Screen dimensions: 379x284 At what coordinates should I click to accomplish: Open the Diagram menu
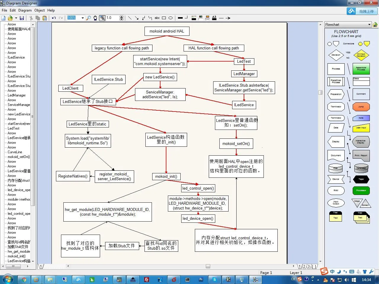click(25, 10)
